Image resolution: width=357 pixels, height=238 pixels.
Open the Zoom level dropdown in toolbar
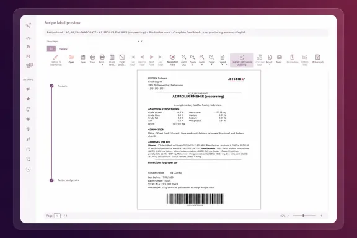click(201, 65)
